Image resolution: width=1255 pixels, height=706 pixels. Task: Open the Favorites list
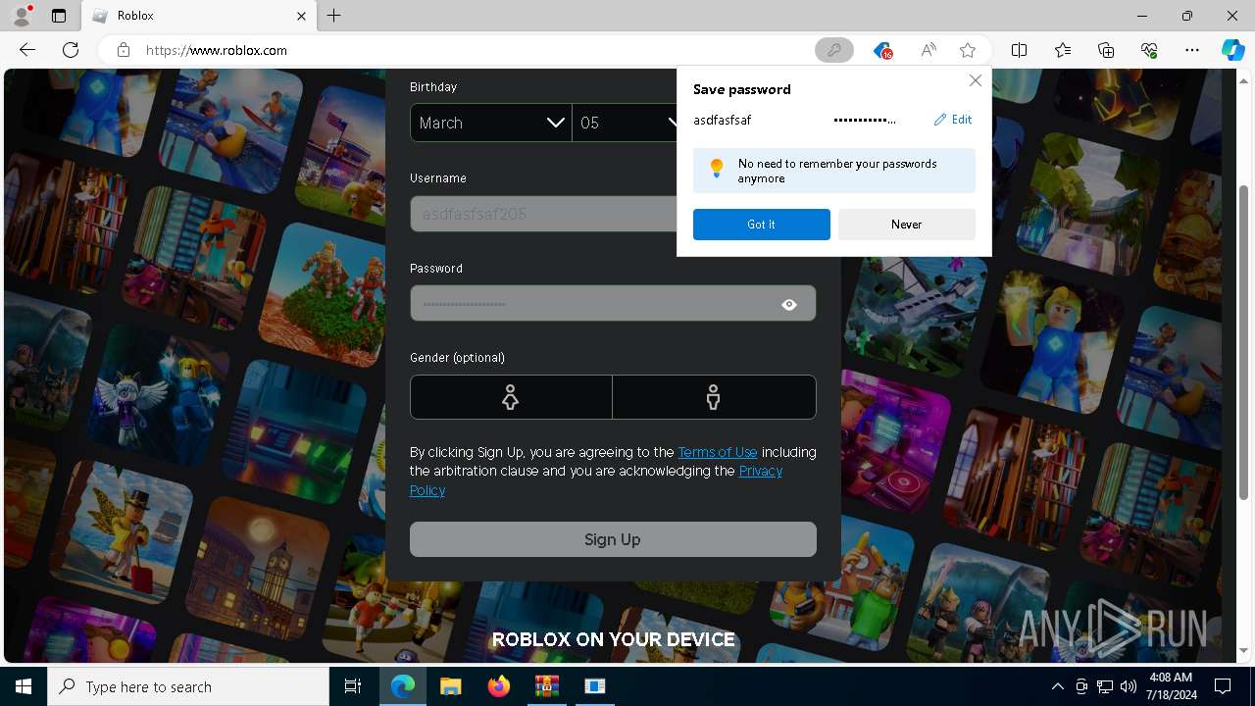coord(1063,50)
